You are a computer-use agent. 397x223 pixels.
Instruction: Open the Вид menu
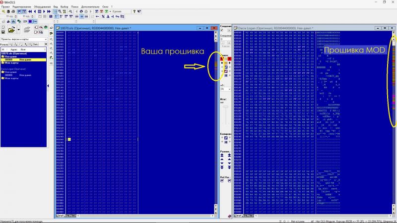tap(56, 7)
